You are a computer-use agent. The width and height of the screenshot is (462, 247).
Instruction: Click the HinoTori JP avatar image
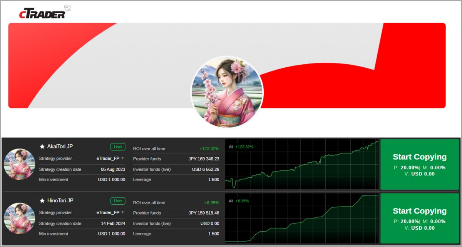(19, 218)
